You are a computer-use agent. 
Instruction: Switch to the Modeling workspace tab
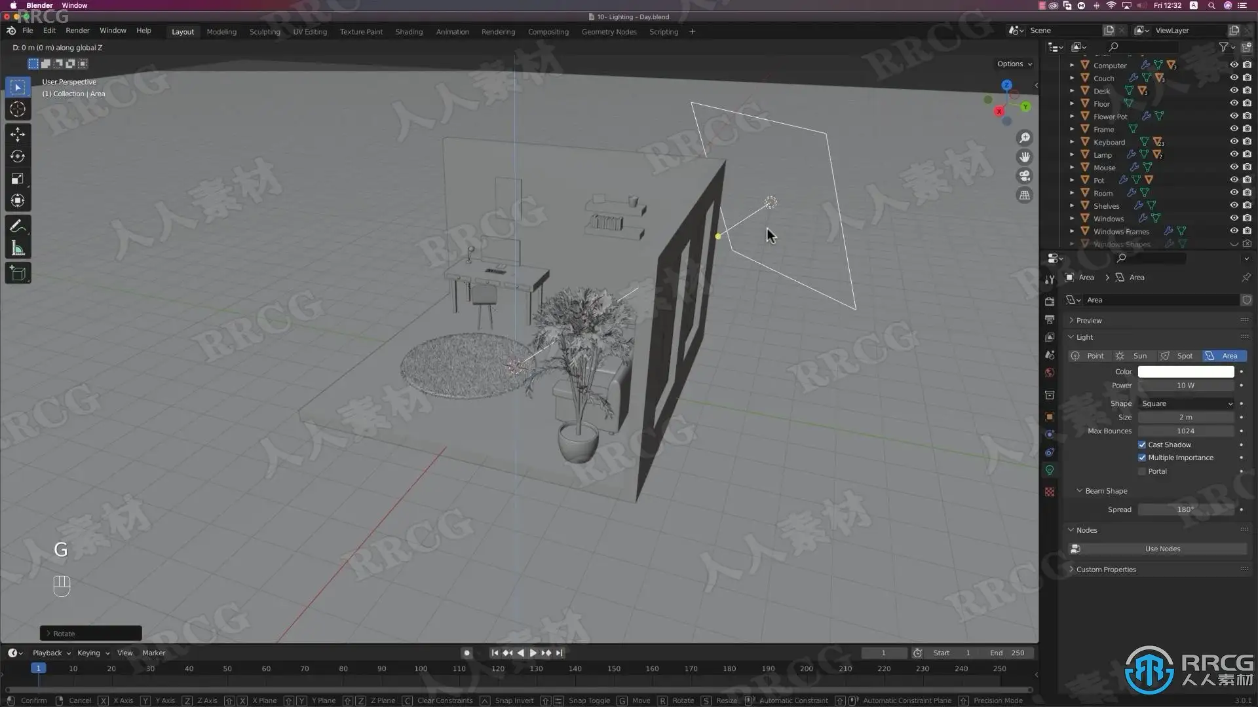(x=221, y=31)
